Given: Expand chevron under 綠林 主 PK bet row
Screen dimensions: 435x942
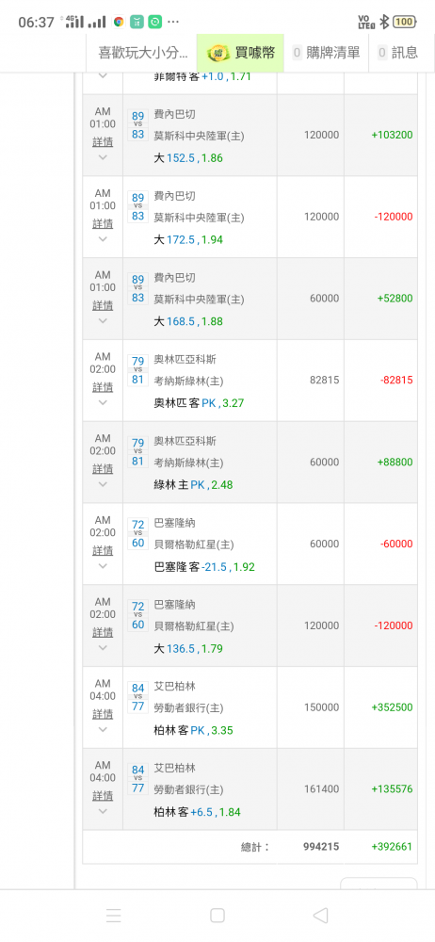Looking at the screenshot, I should pyautogui.click(x=103, y=484).
